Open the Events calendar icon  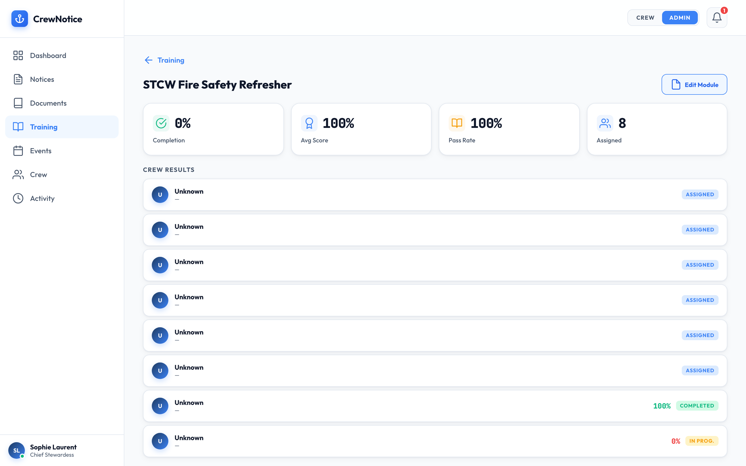[18, 151]
